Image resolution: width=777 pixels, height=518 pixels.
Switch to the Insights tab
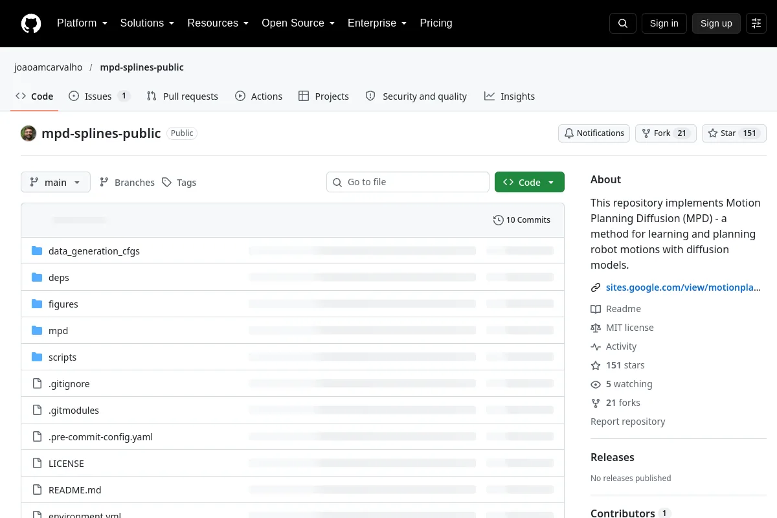510,96
